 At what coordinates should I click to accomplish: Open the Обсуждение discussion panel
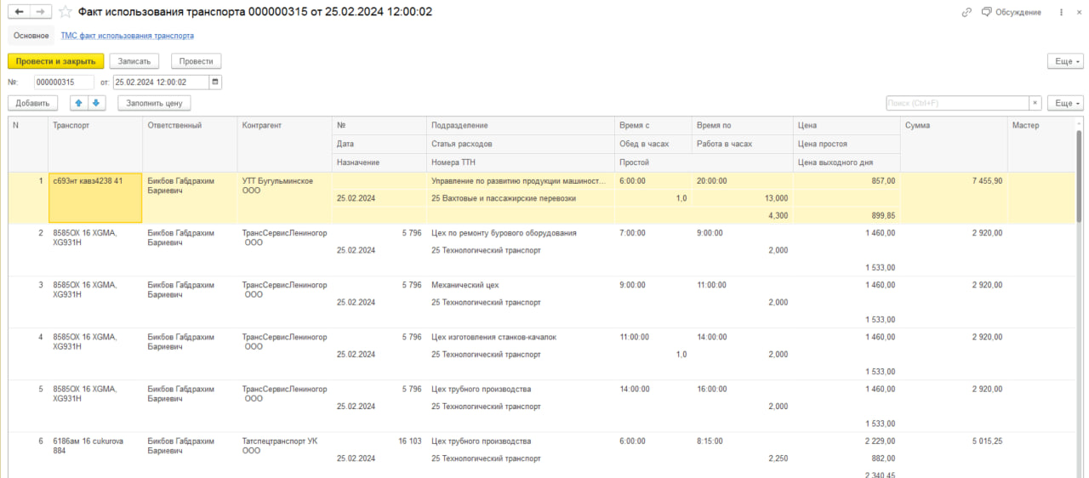pyautogui.click(x=1012, y=12)
